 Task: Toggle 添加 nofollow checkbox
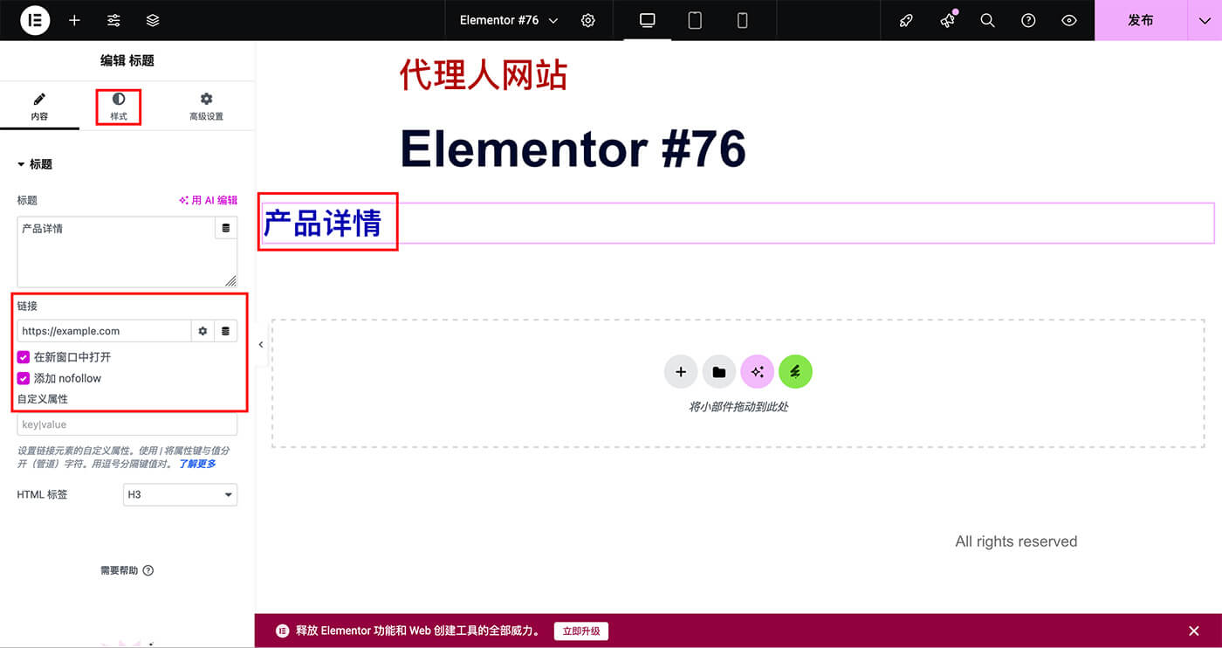[x=24, y=378]
